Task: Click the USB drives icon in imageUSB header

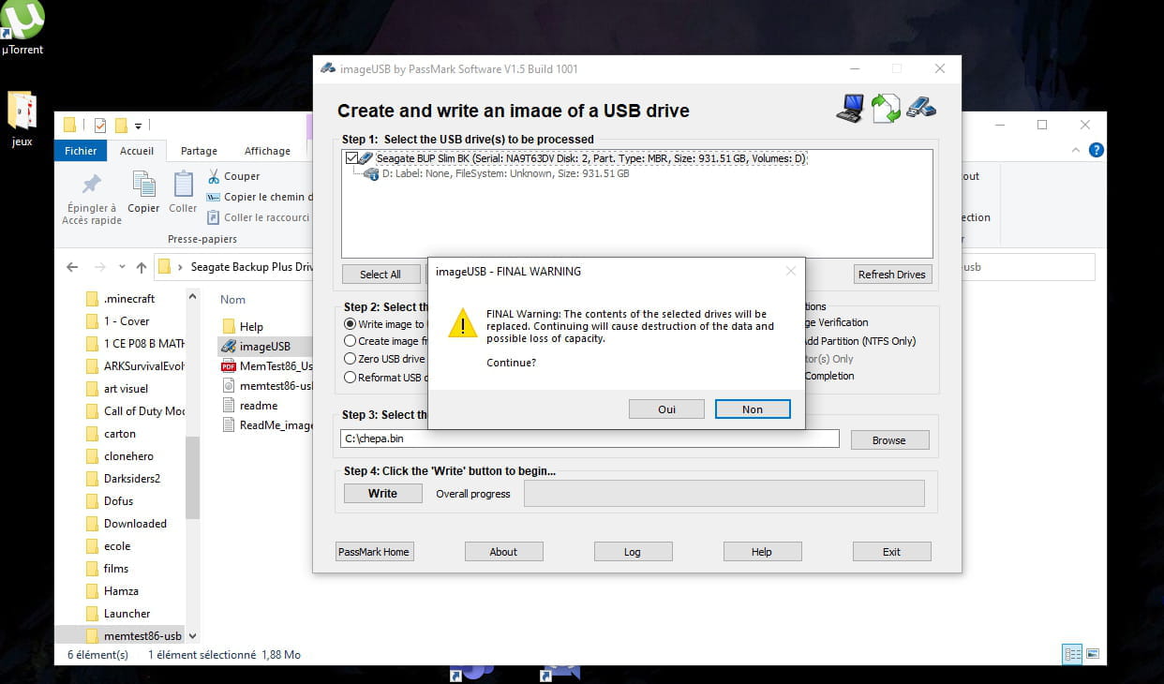Action: click(921, 108)
